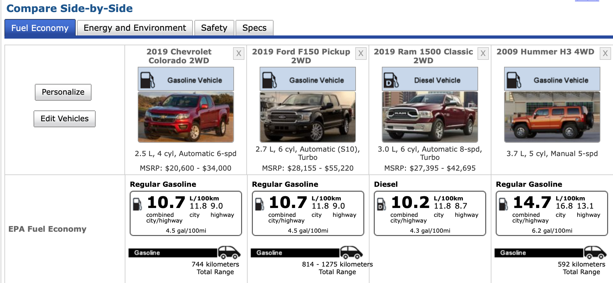Click the car icon on Hummer range bar

(x=595, y=253)
